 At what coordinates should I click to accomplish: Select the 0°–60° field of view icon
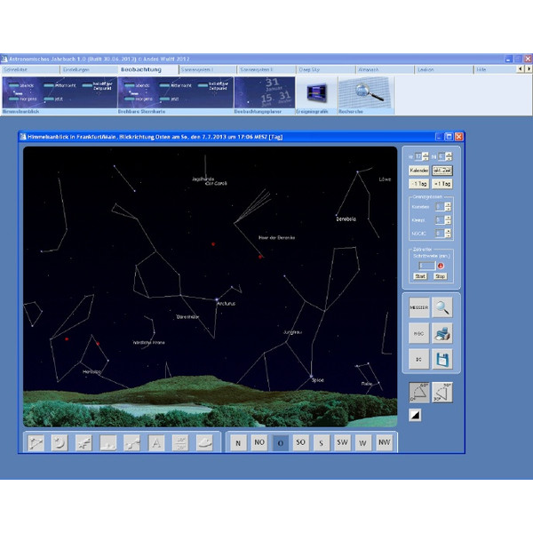tap(418, 392)
